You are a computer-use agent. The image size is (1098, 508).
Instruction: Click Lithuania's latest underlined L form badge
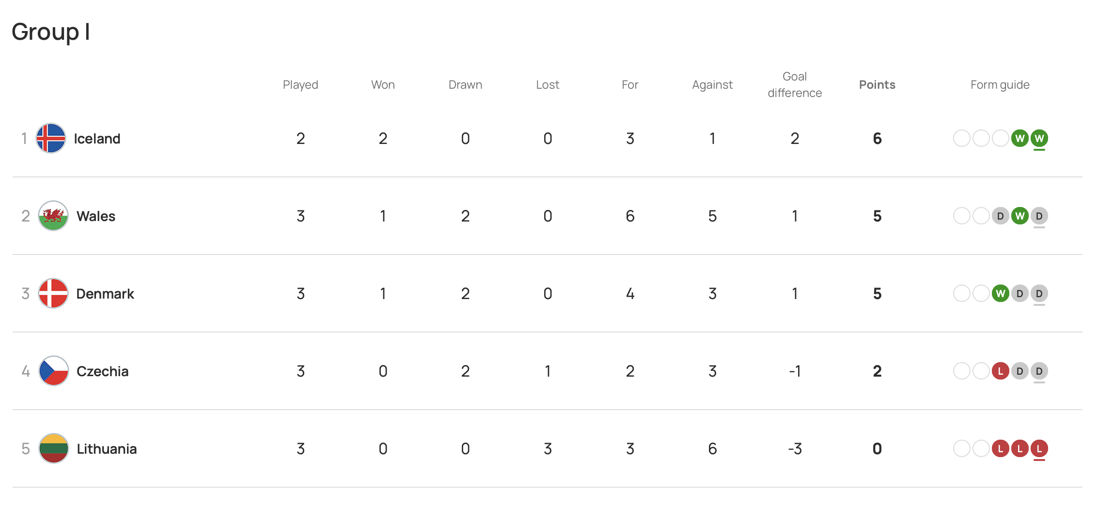(x=1039, y=448)
